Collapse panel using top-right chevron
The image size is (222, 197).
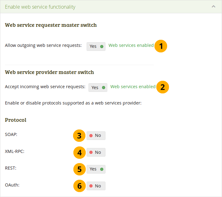213,6
